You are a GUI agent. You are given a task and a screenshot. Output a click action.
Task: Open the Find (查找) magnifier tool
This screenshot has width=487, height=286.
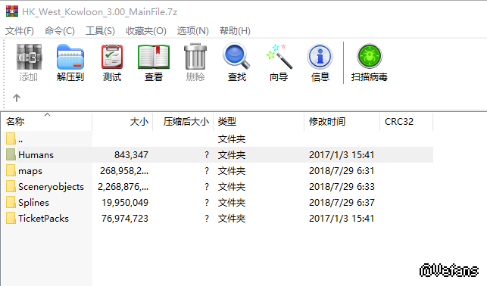[x=236, y=62]
